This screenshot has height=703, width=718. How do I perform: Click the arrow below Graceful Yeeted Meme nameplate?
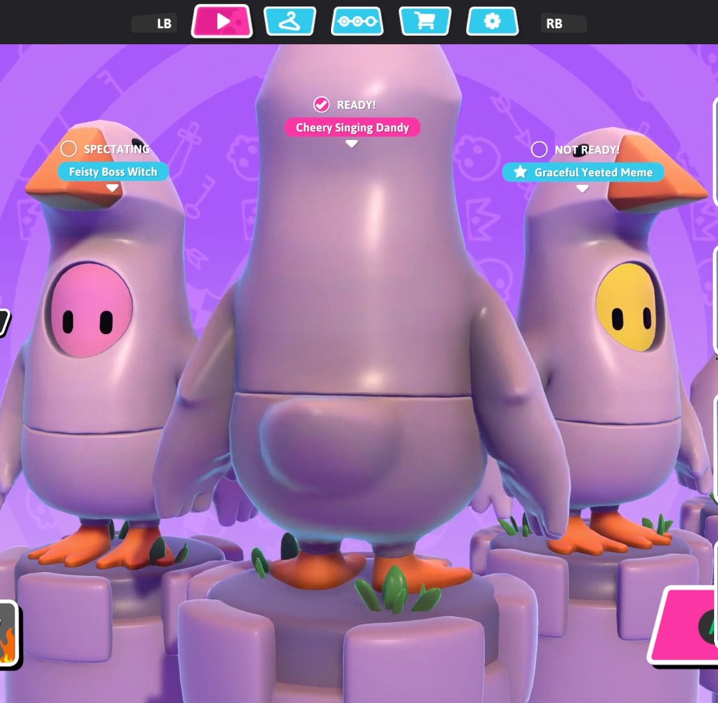(x=583, y=188)
